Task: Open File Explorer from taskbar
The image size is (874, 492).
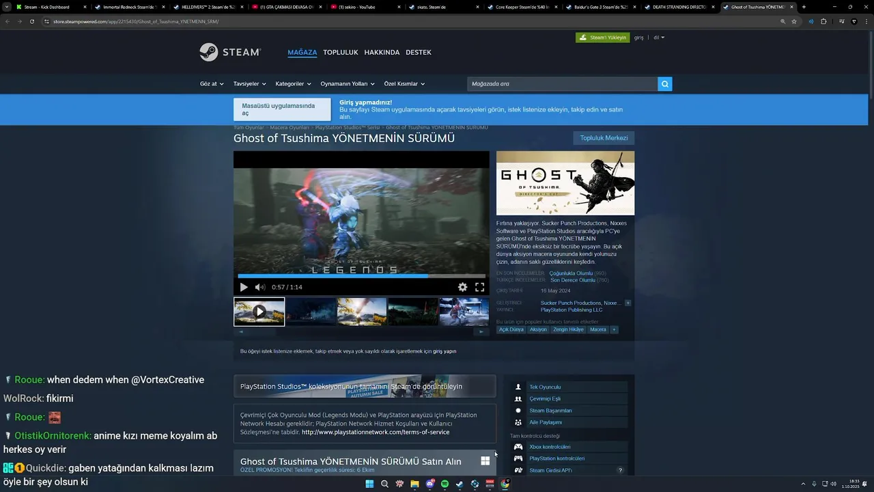Action: point(414,484)
